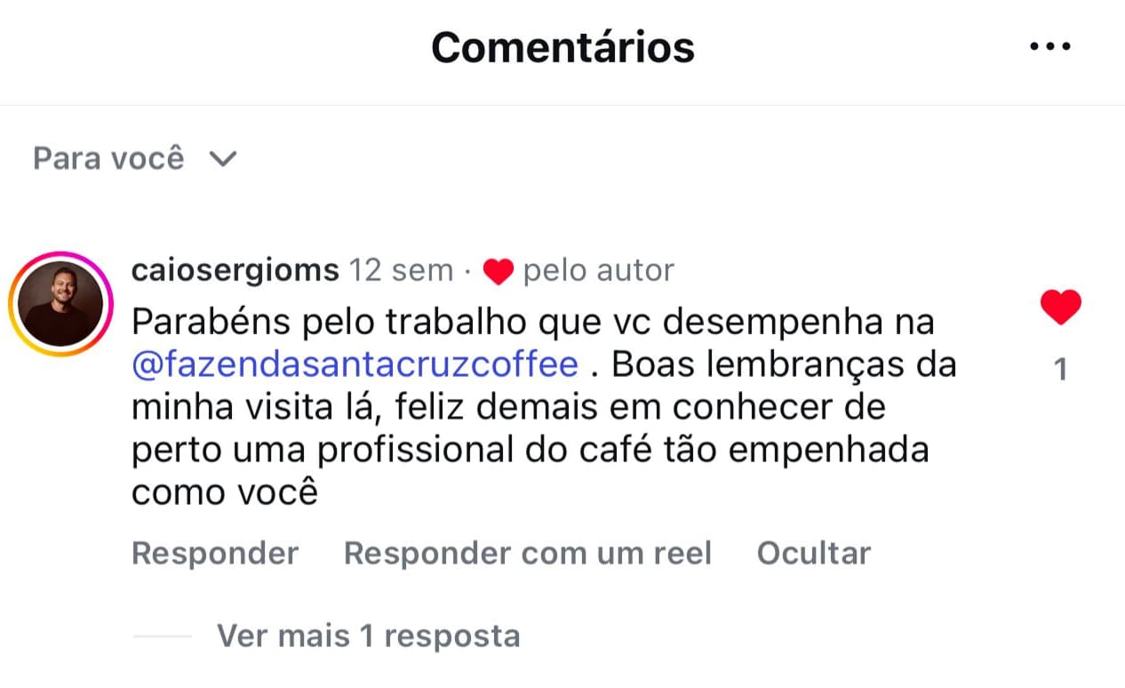Expand the 'Para você' chevron arrow
The width and height of the screenshot is (1125, 688).
coord(222,159)
